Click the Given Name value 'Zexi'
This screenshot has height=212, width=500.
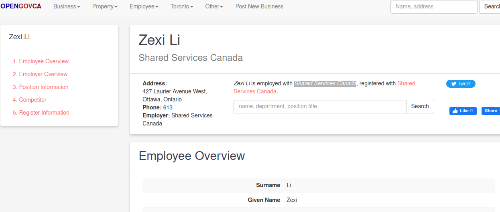tap(292, 200)
